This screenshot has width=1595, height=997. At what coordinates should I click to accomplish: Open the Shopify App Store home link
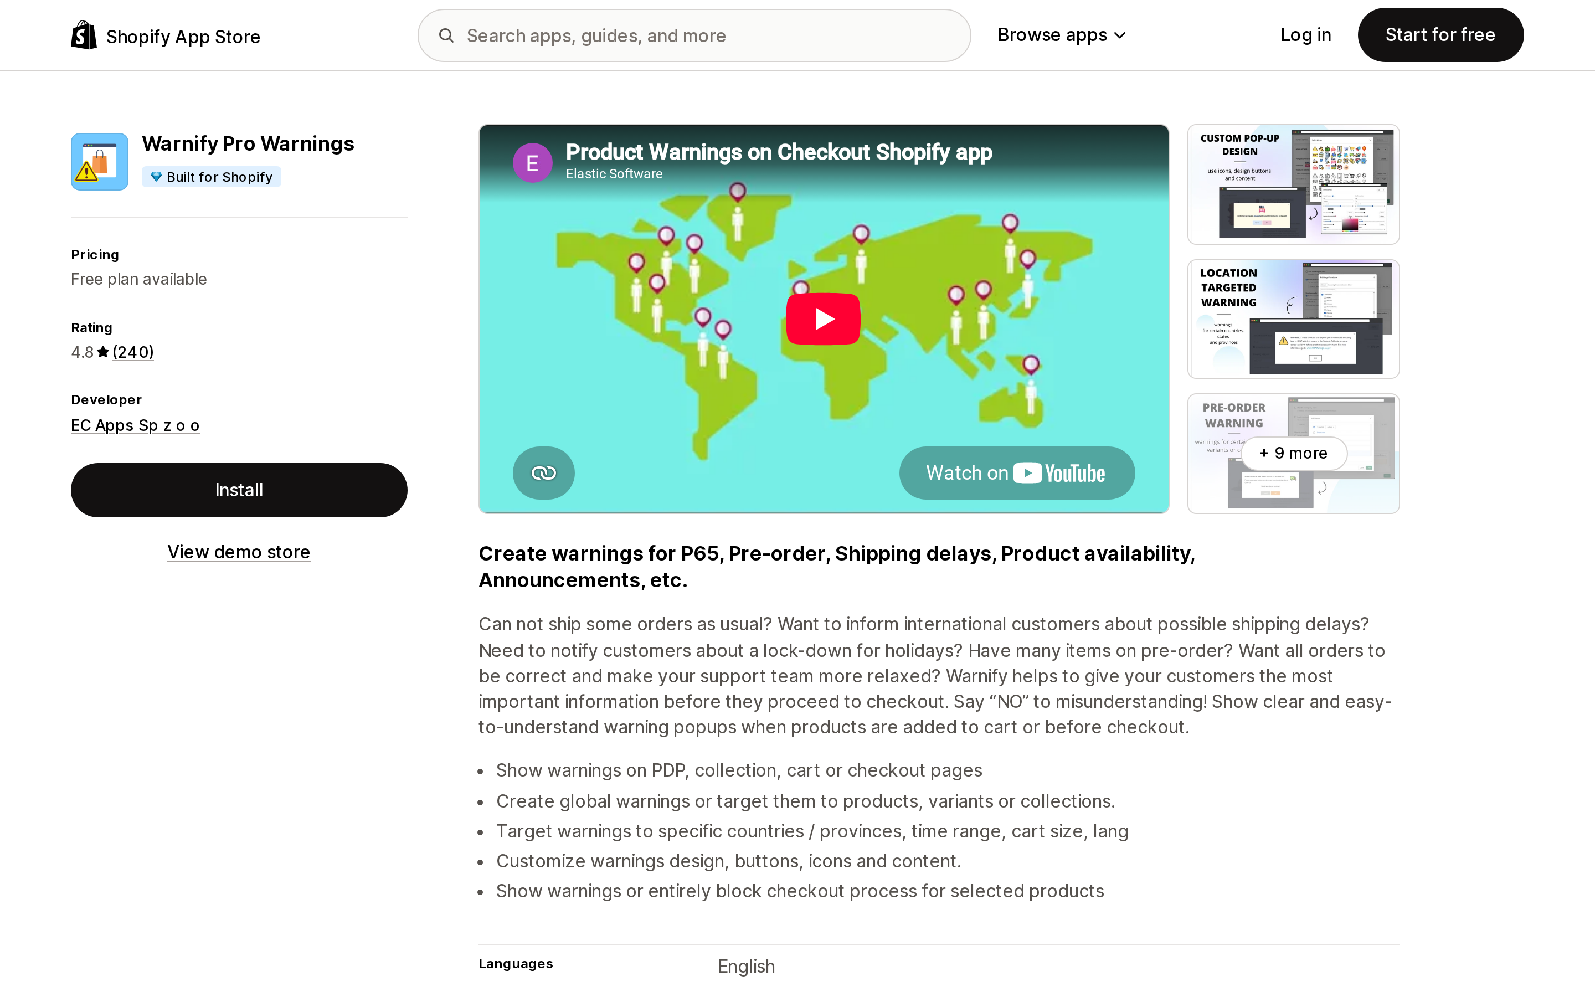coord(166,35)
